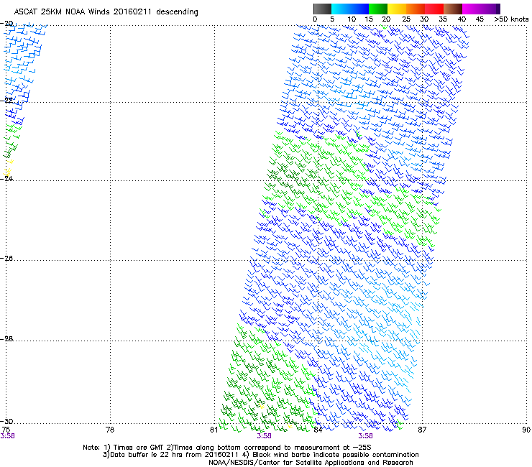Click the -20 latitude axis label
The width and height of the screenshot is (532, 467).
tap(6, 24)
